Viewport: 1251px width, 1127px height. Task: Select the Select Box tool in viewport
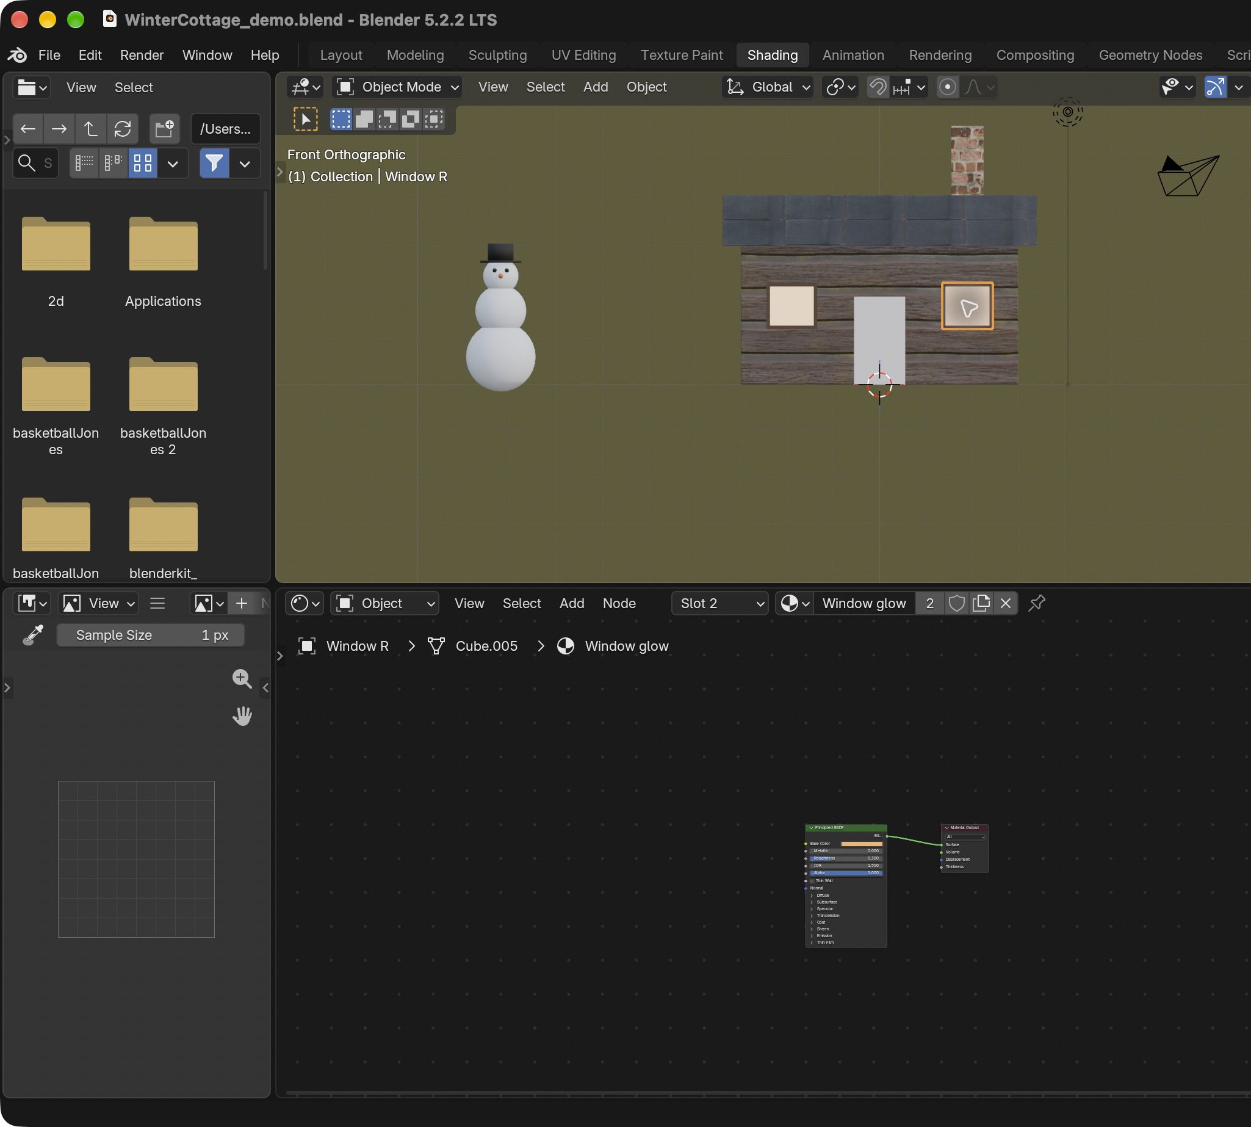[x=305, y=119]
